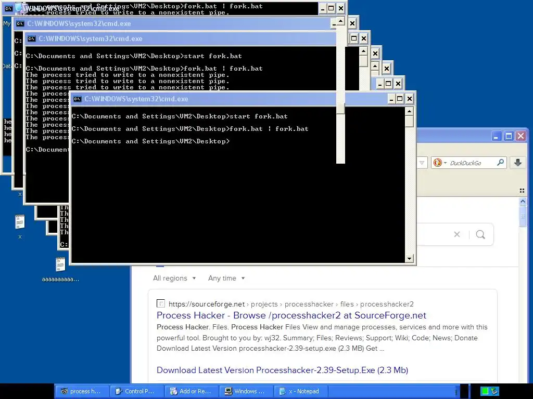
Task: Open Firefox downloads arrow button
Action: [518, 163]
